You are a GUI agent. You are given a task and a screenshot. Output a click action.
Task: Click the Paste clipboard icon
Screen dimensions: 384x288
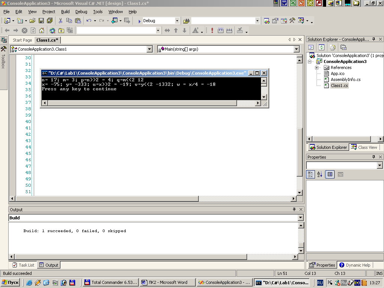tap(78, 21)
